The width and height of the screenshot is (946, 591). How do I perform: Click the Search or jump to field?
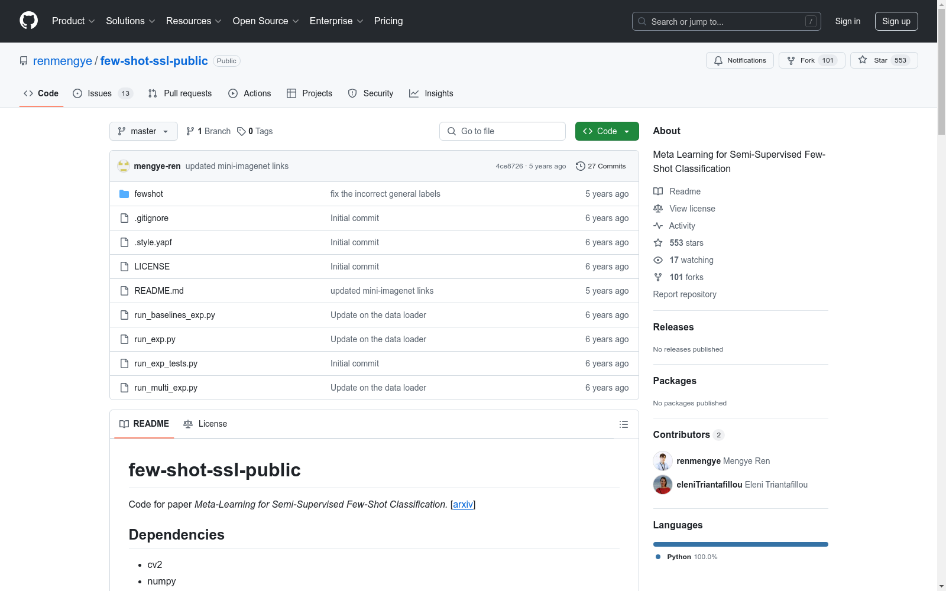click(727, 21)
